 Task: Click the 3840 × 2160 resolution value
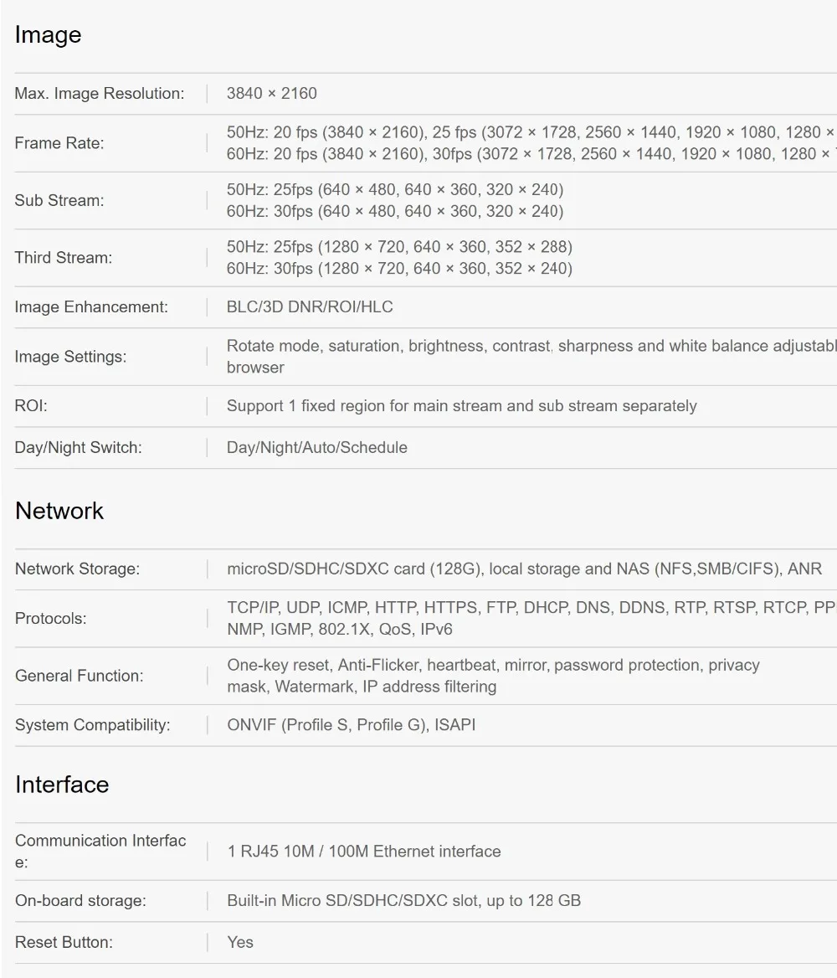(272, 94)
